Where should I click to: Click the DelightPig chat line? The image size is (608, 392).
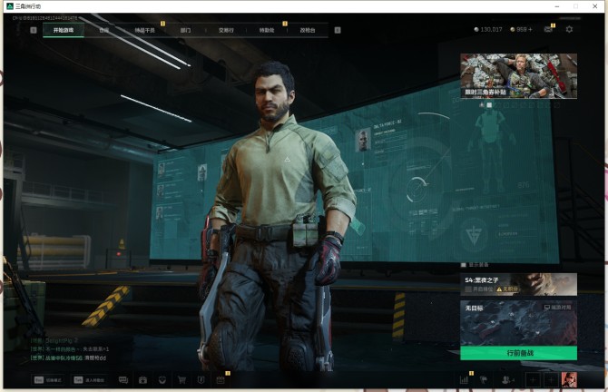click(54, 340)
